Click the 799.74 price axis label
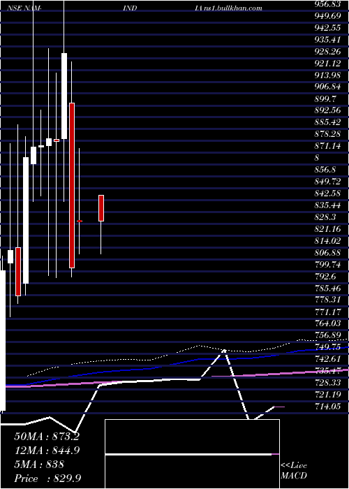Viewport: 349px width, 489px height. [x=327, y=265]
